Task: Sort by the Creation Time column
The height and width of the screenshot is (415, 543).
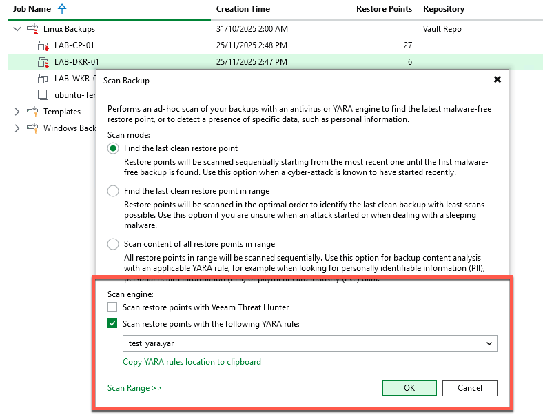Action: 243,9
